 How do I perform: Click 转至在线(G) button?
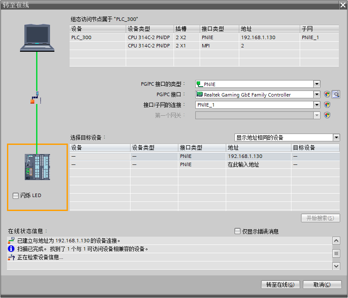[x=280, y=285]
